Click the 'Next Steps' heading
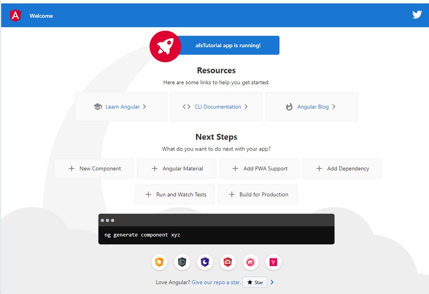The width and height of the screenshot is (429, 294). pos(216,137)
